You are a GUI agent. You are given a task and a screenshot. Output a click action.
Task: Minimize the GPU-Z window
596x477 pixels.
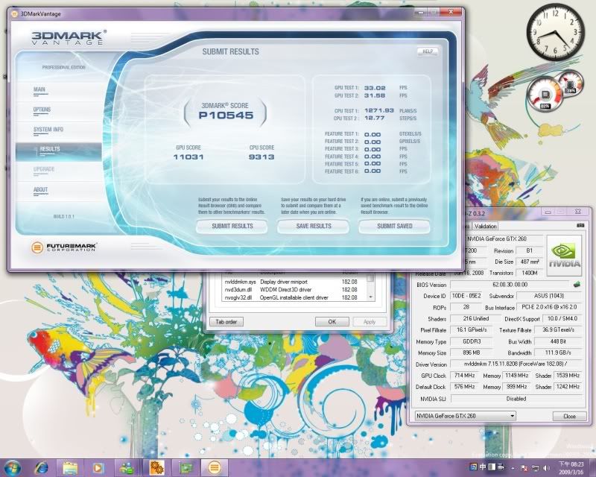pyautogui.click(x=548, y=212)
